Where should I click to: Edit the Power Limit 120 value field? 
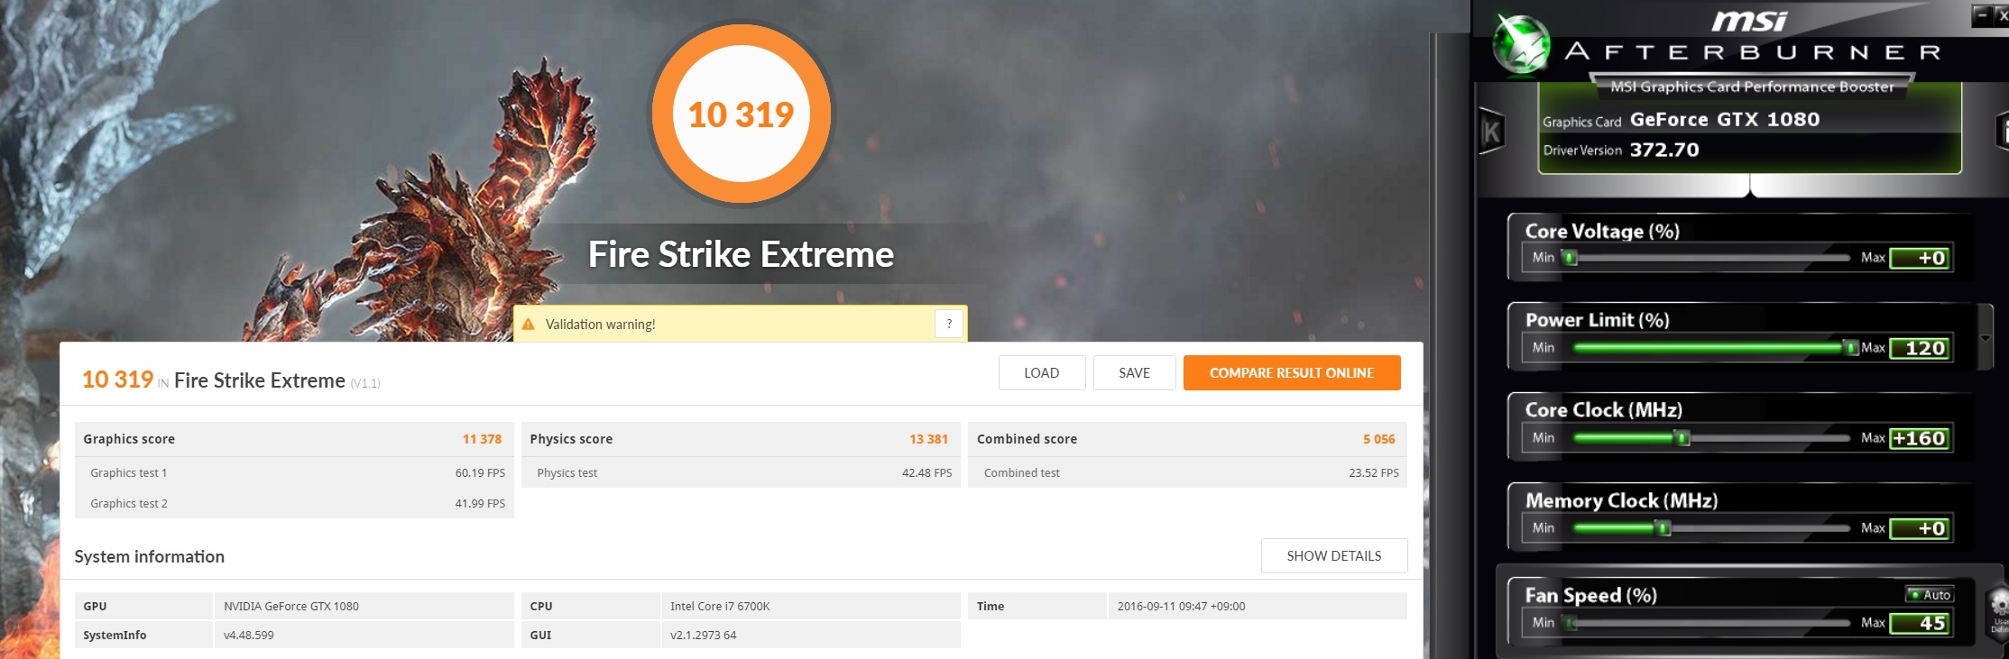coord(1921,348)
